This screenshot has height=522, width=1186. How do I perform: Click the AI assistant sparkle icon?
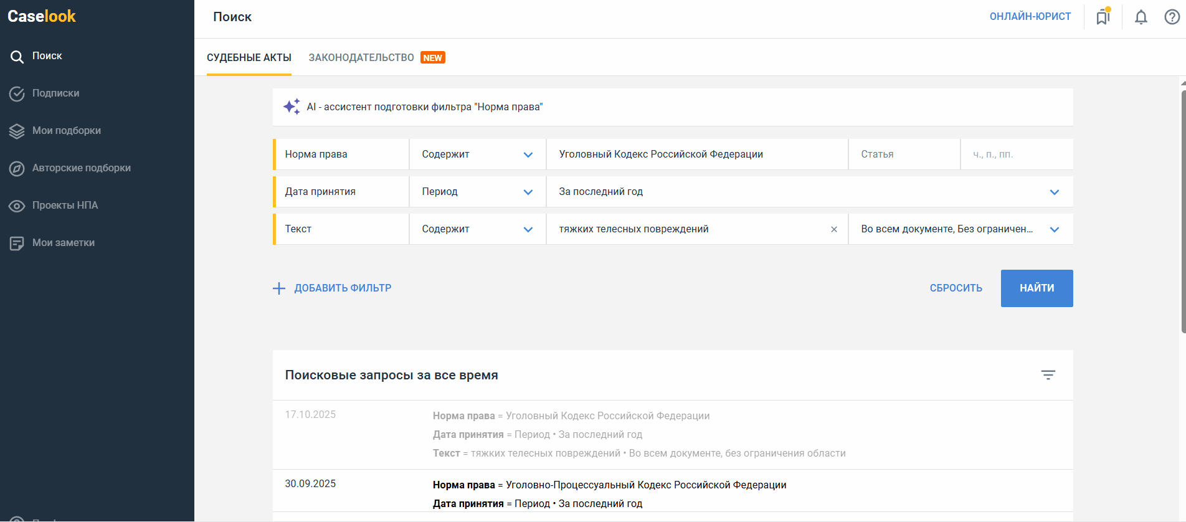[292, 107]
